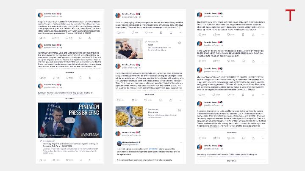ReTruth the NATO wasn't there post

click(x=214, y=61)
